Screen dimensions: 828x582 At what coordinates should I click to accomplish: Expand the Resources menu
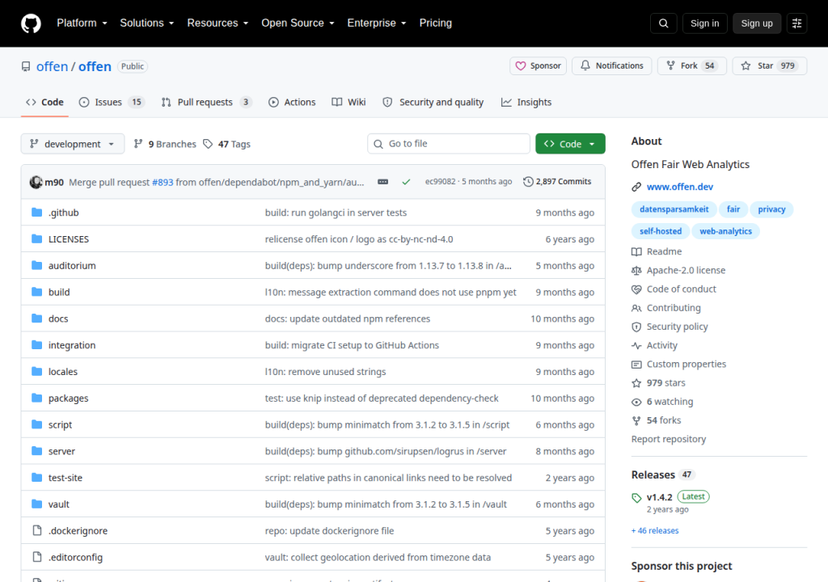click(218, 23)
